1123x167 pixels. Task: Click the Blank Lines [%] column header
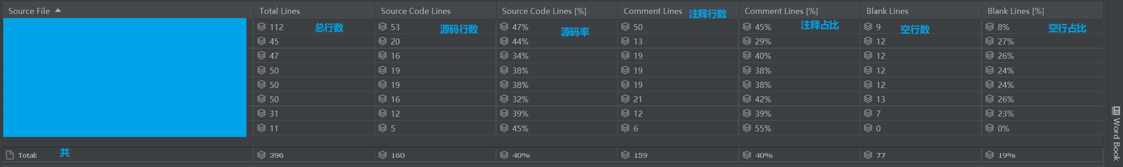[x=1016, y=11]
